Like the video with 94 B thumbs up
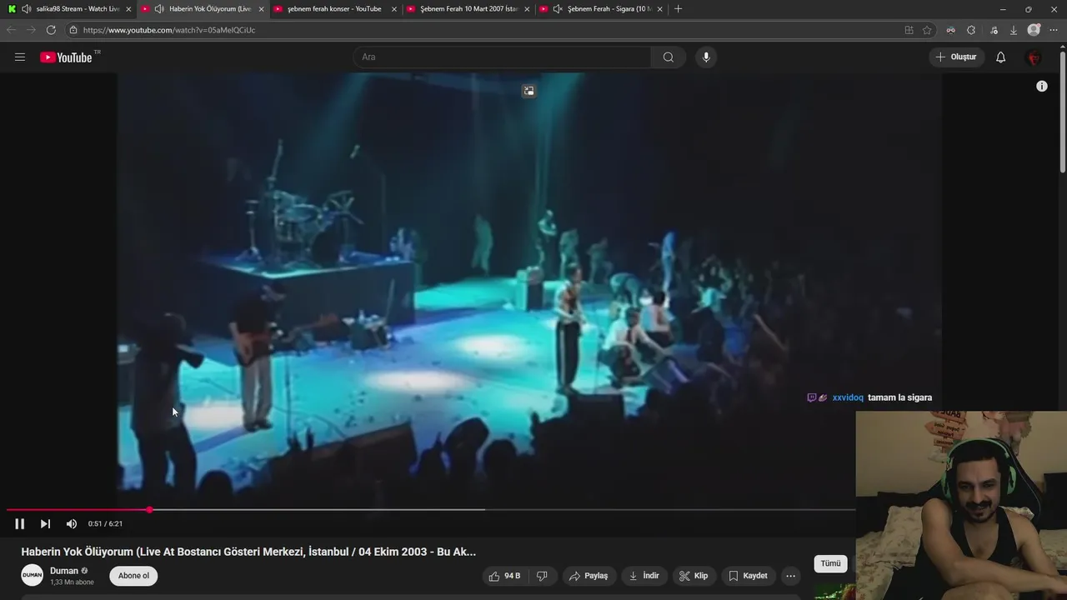1067x600 pixels. pos(505,576)
